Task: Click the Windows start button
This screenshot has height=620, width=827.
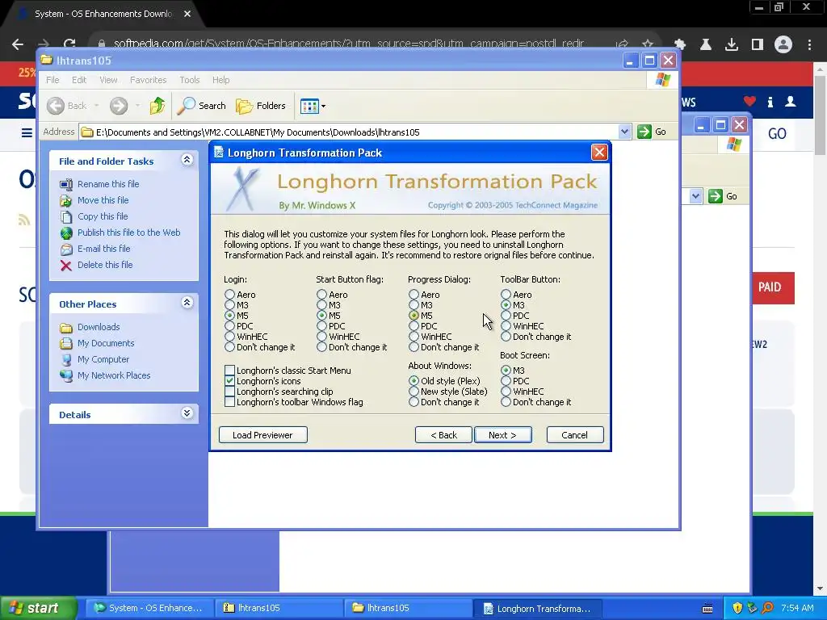Action: point(39,608)
